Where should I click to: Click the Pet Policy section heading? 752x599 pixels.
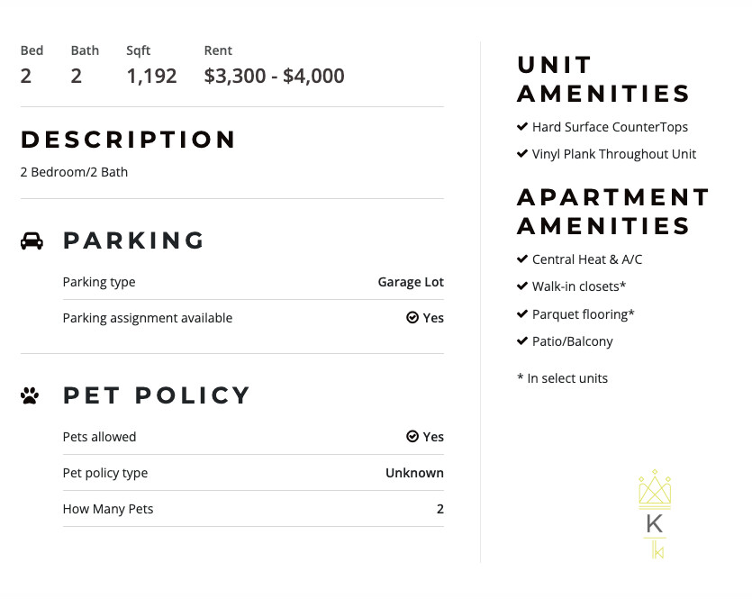pyautogui.click(x=157, y=395)
